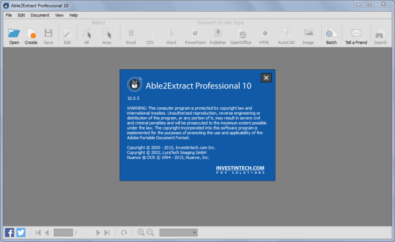Go to the first page
Screen dimensions: 395x242
(x=38, y=233)
